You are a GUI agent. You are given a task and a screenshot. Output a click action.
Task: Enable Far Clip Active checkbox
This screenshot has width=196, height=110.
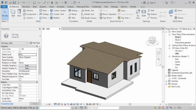tap(20, 93)
